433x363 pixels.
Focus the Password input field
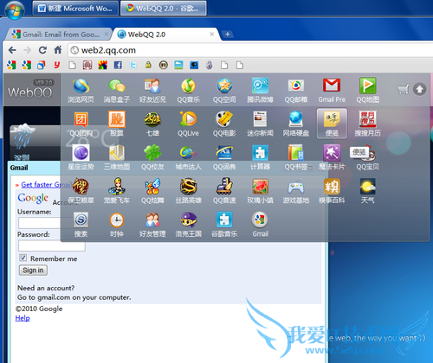[52, 245]
